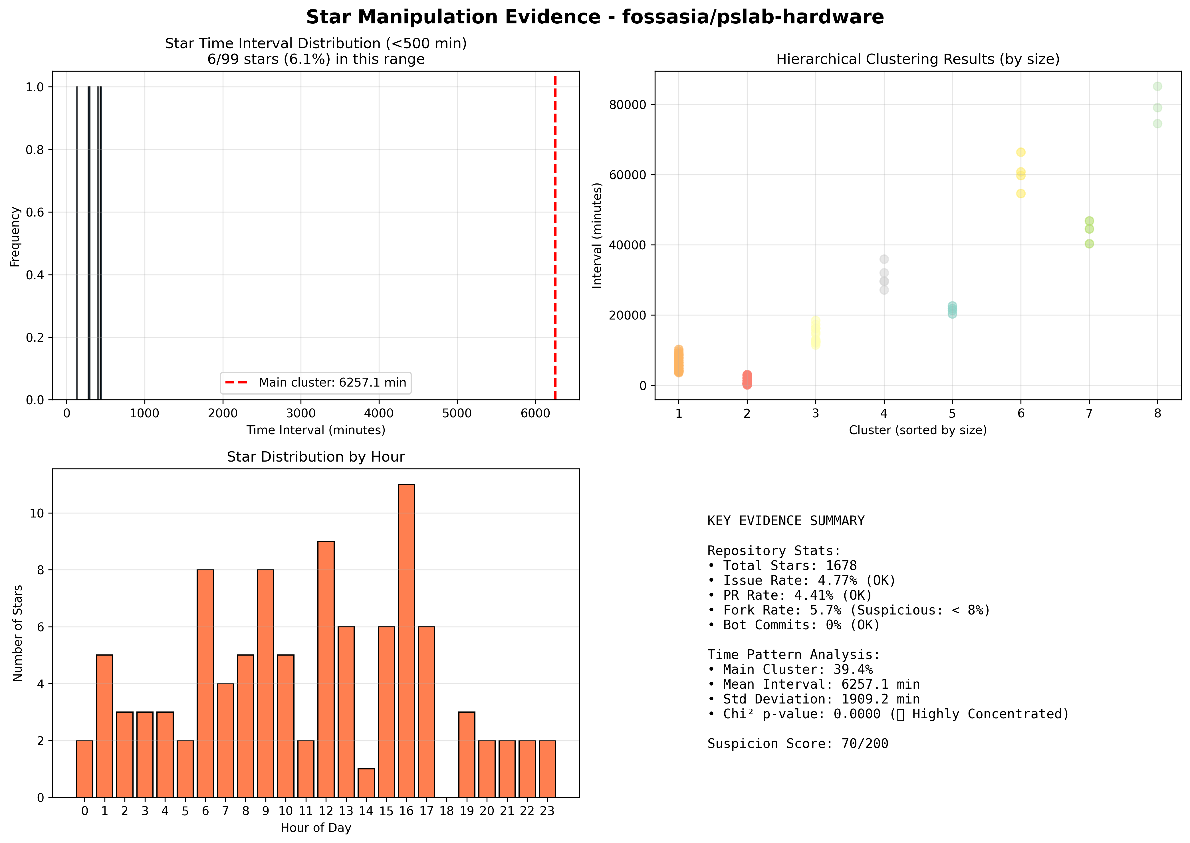Select the 'Total Stars: 1678' line
This screenshot has width=1190, height=843.
pyautogui.click(x=782, y=566)
